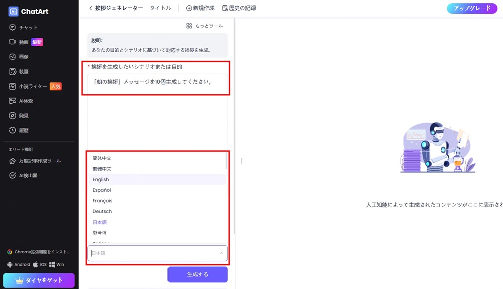This screenshot has width=503, height=289.
Task: Open the 履歴 history page
Action: coord(24,130)
